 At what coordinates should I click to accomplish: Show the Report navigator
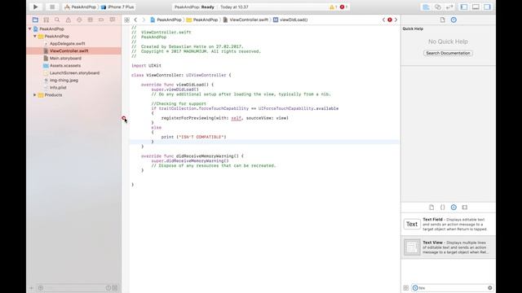(113, 20)
